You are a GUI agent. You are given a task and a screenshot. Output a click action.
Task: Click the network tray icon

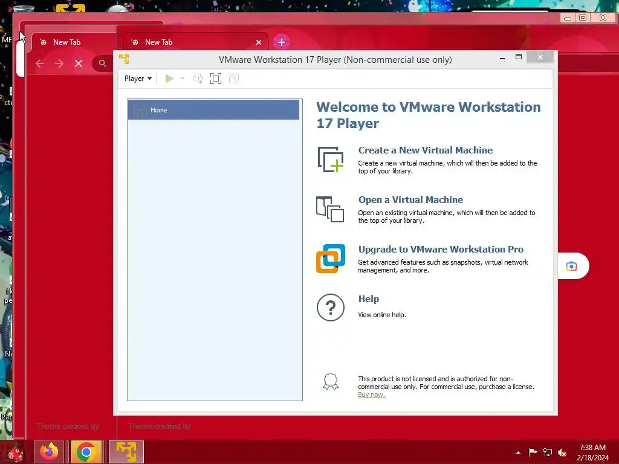coord(548,453)
